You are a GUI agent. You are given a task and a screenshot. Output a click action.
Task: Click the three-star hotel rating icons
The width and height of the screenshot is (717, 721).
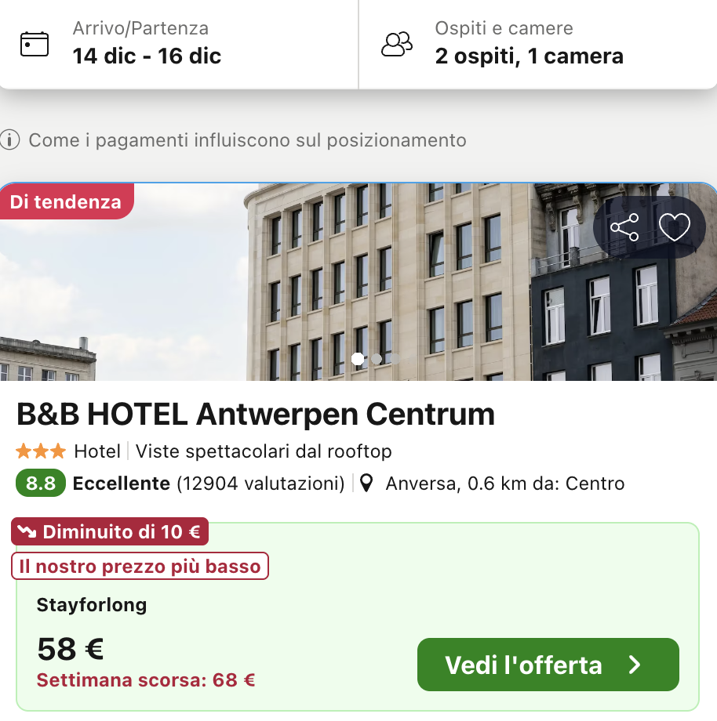click(41, 451)
